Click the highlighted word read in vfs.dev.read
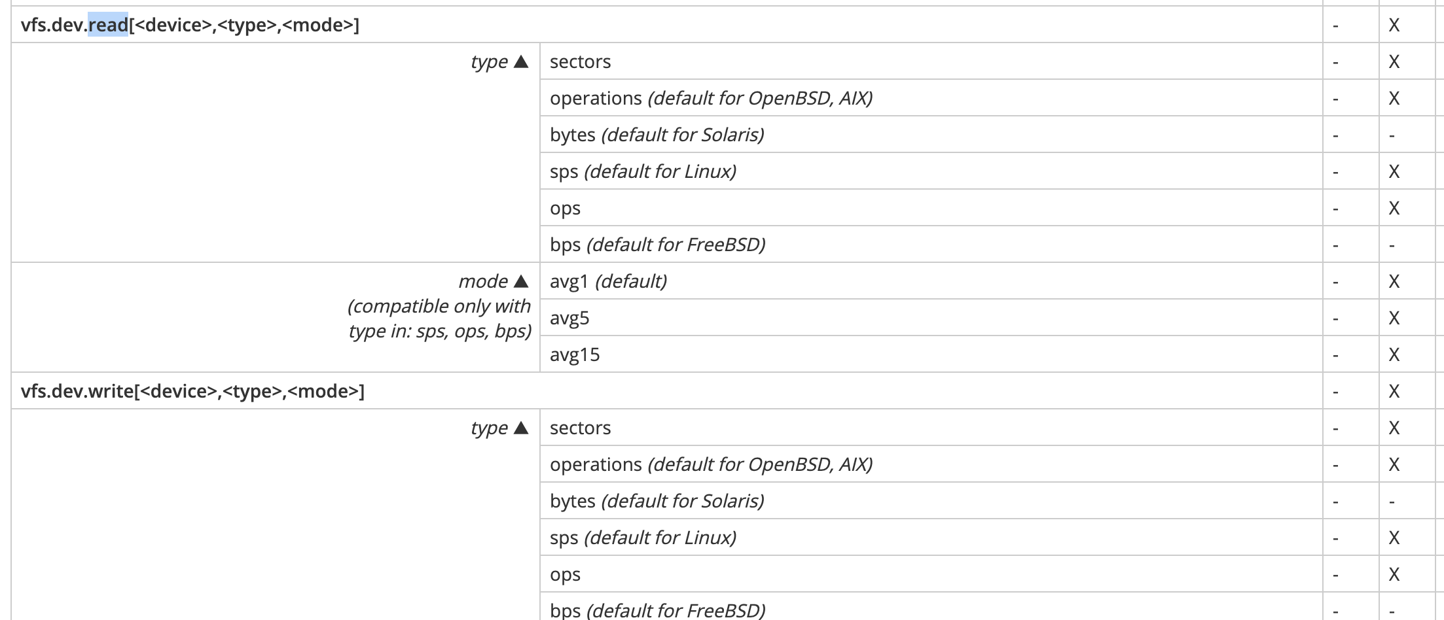Viewport: 1444px width, 620px height. pos(108,25)
